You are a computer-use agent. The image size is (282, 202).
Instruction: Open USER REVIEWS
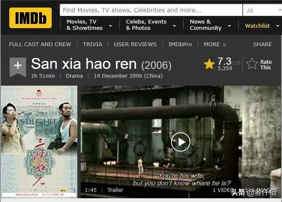[135, 44]
